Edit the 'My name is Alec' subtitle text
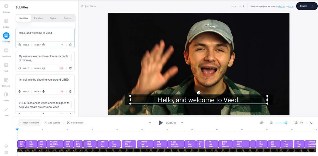Screen dimensions: 318x156 click(x=45, y=58)
